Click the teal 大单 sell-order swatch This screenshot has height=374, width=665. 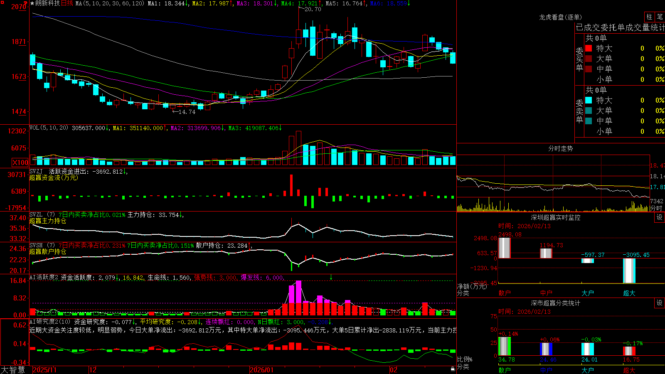[589, 111]
